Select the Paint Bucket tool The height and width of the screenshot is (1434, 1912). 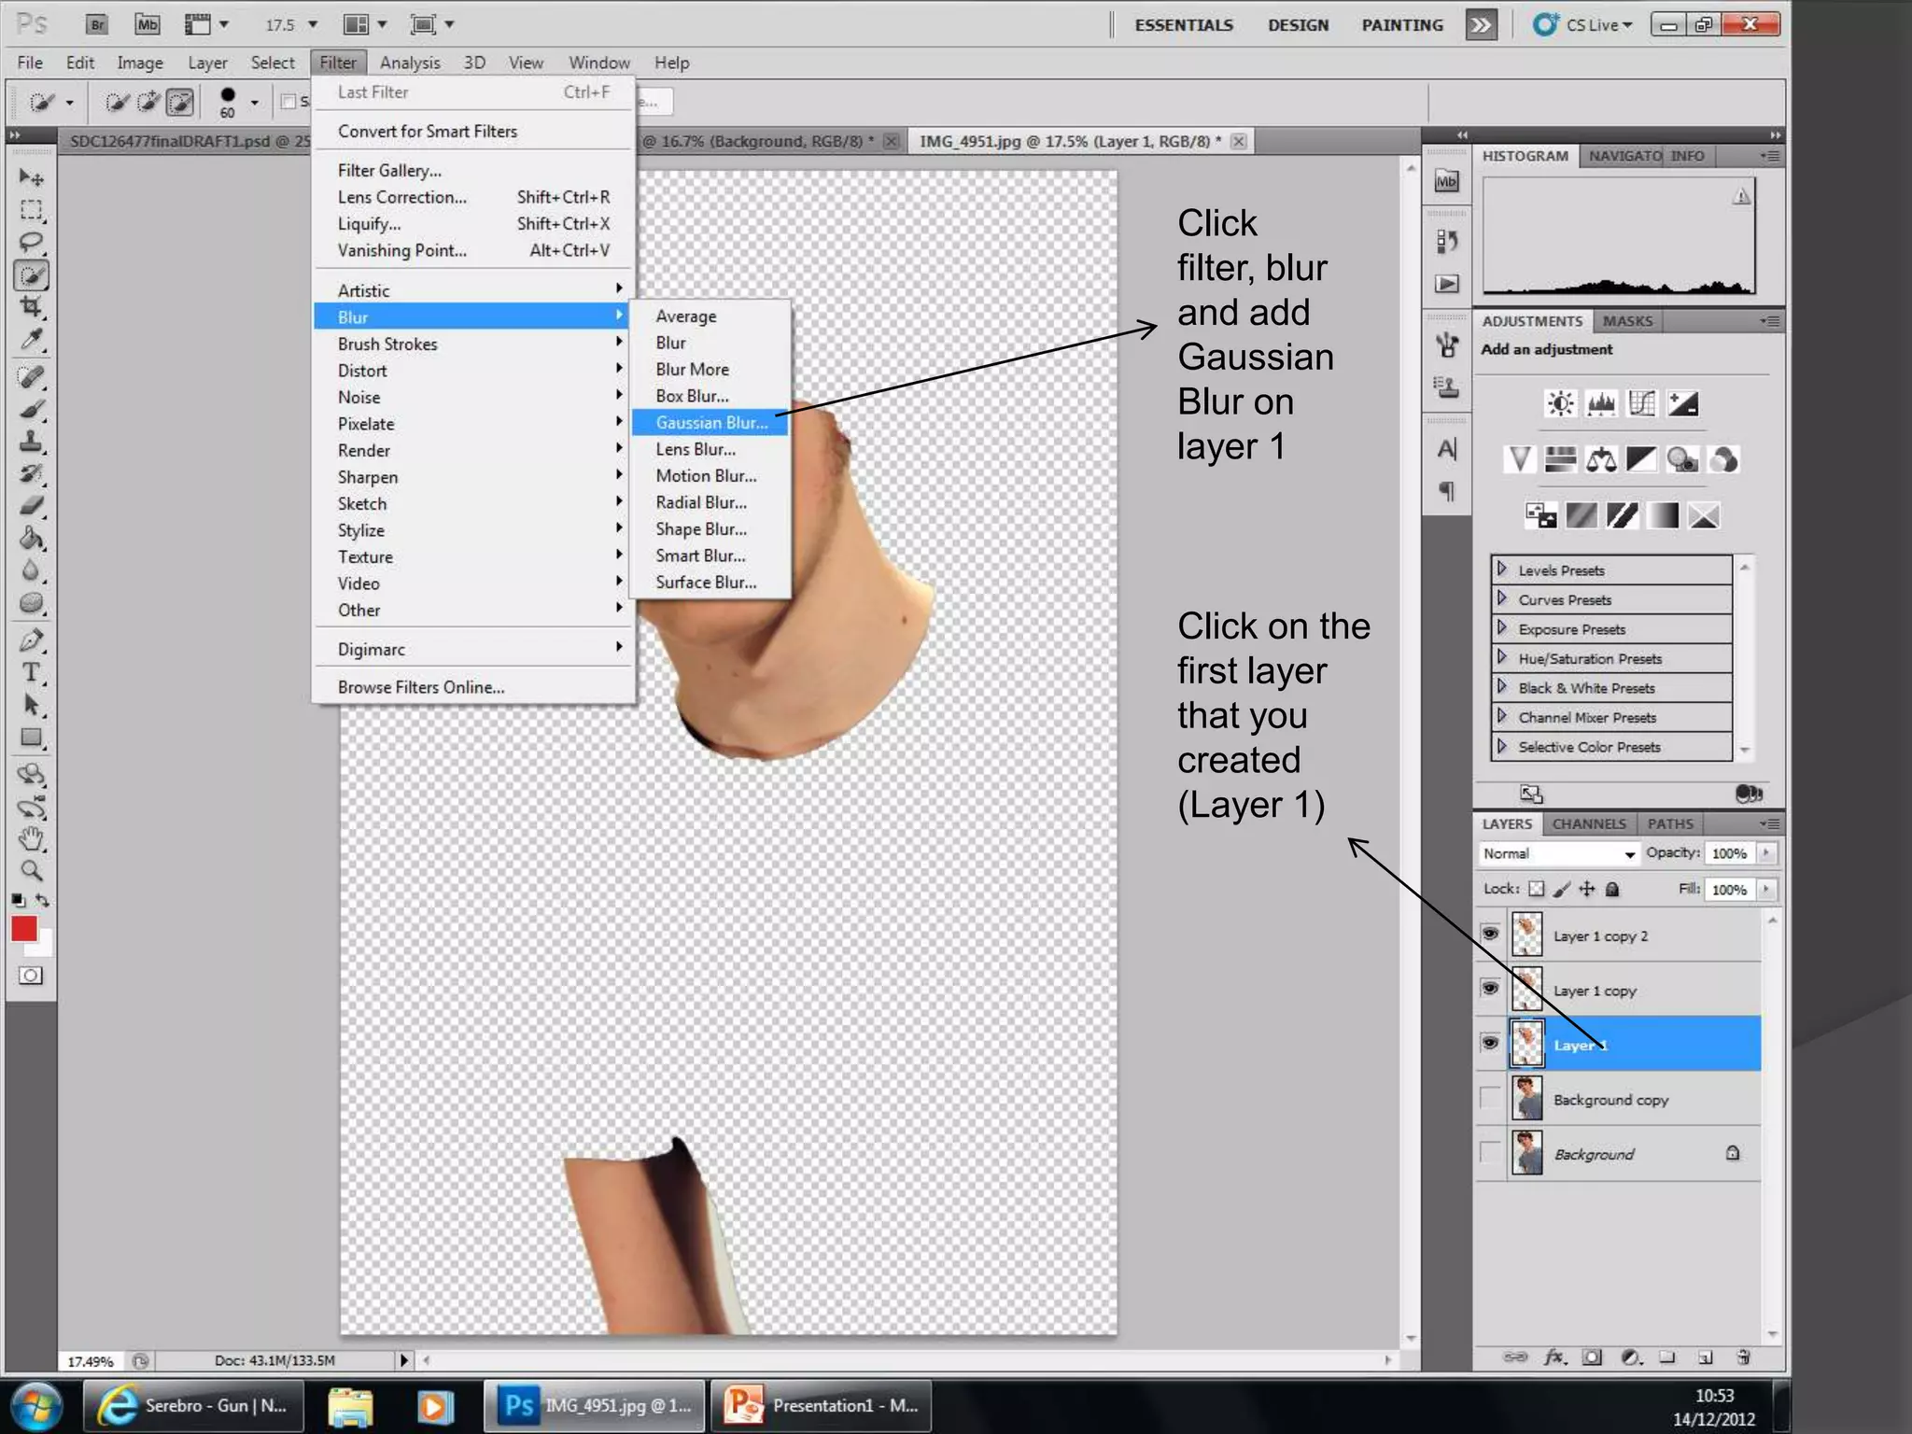[31, 539]
